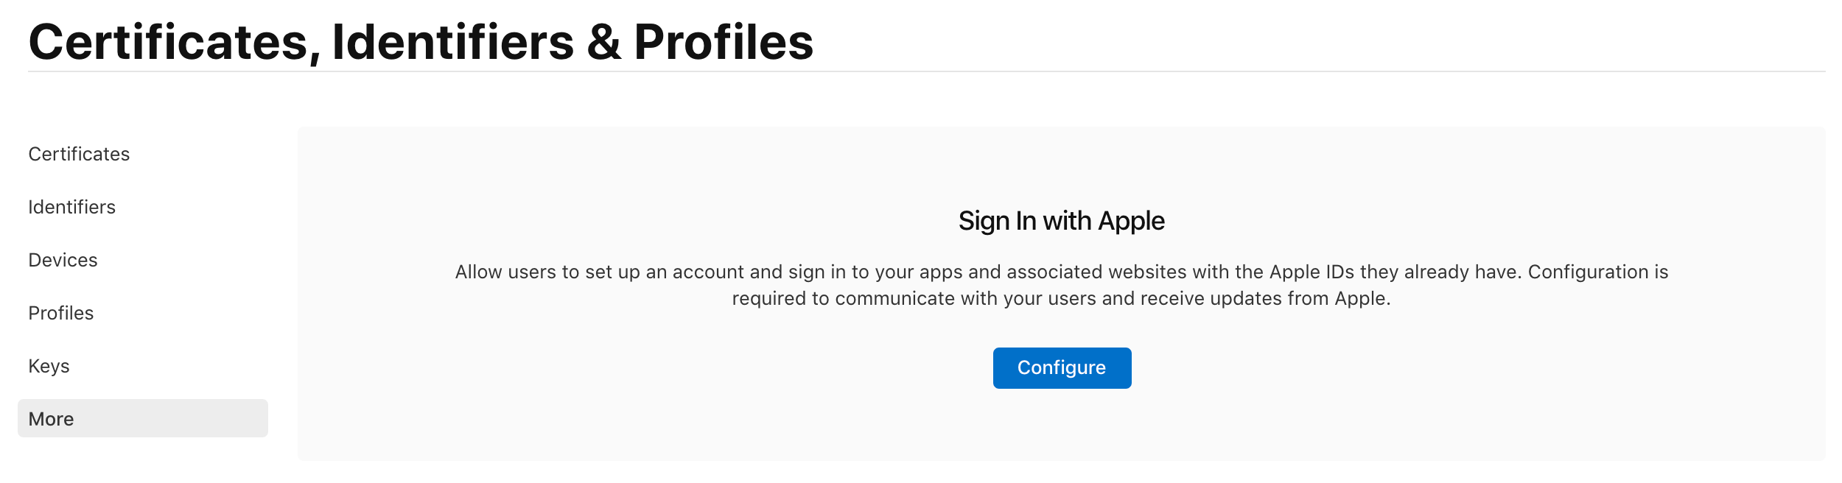Navigate to Keys in the sidebar

(49, 366)
